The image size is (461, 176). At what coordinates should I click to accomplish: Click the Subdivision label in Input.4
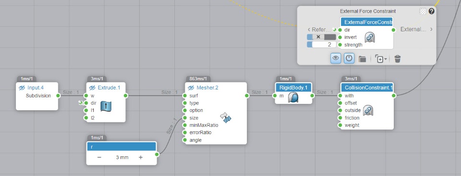pos(38,96)
